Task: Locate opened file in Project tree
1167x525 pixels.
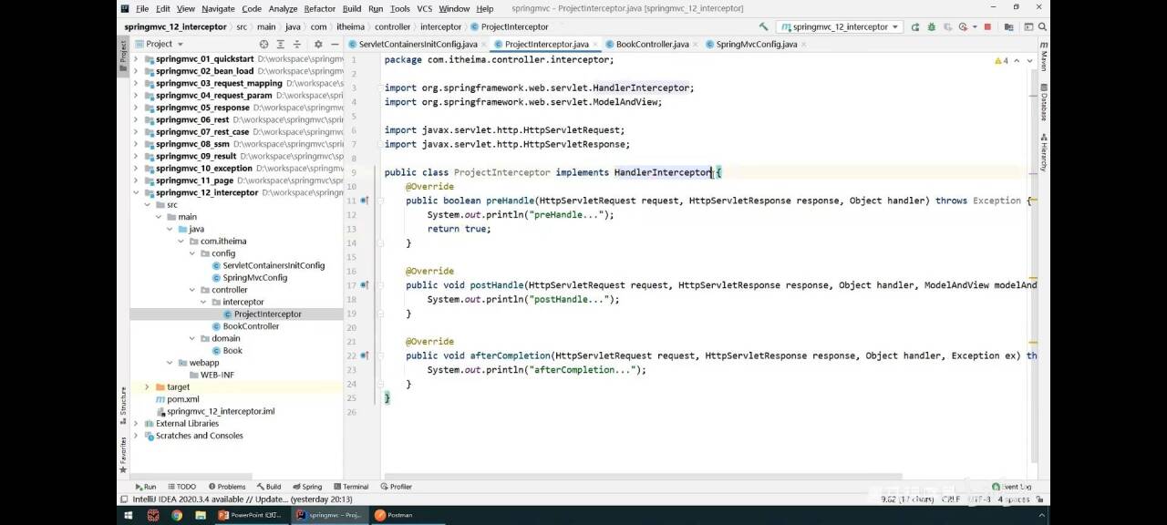Action: pos(263,44)
